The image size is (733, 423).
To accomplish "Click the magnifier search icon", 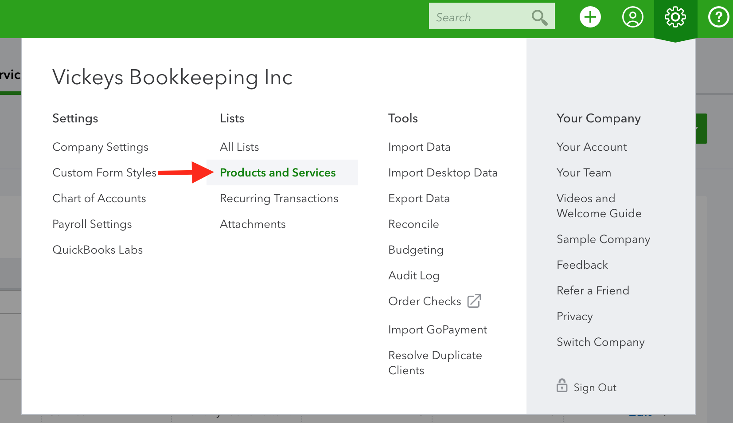I will [x=539, y=17].
